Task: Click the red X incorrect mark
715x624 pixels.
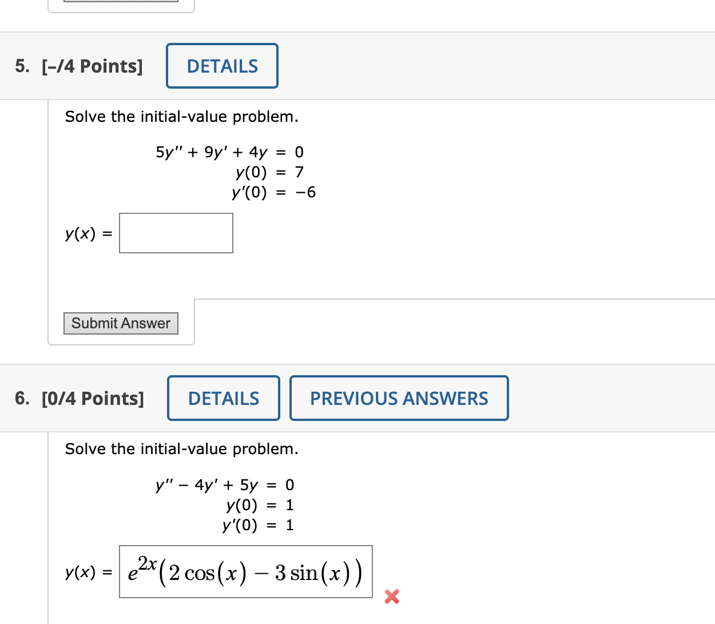Action: coord(392,597)
